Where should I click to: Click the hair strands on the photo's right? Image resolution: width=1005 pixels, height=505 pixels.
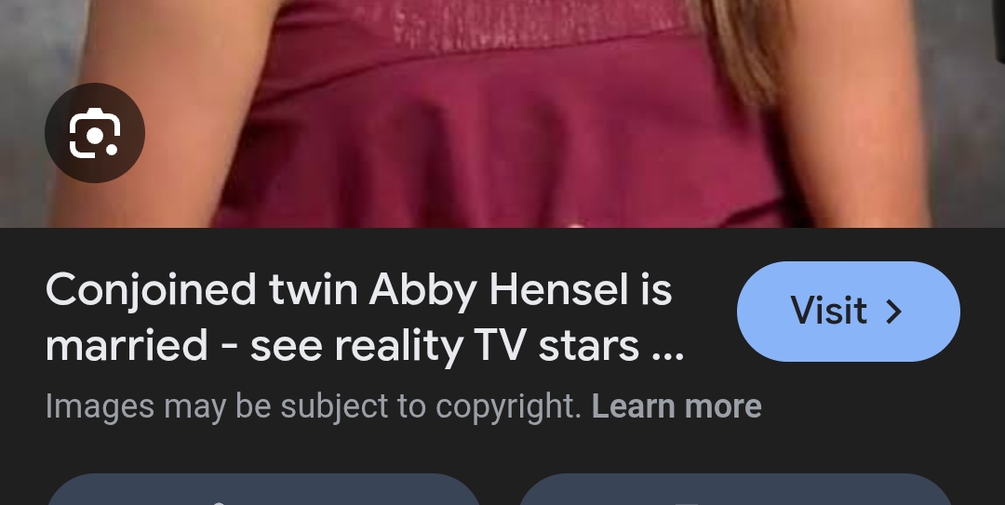pyautogui.click(x=744, y=45)
